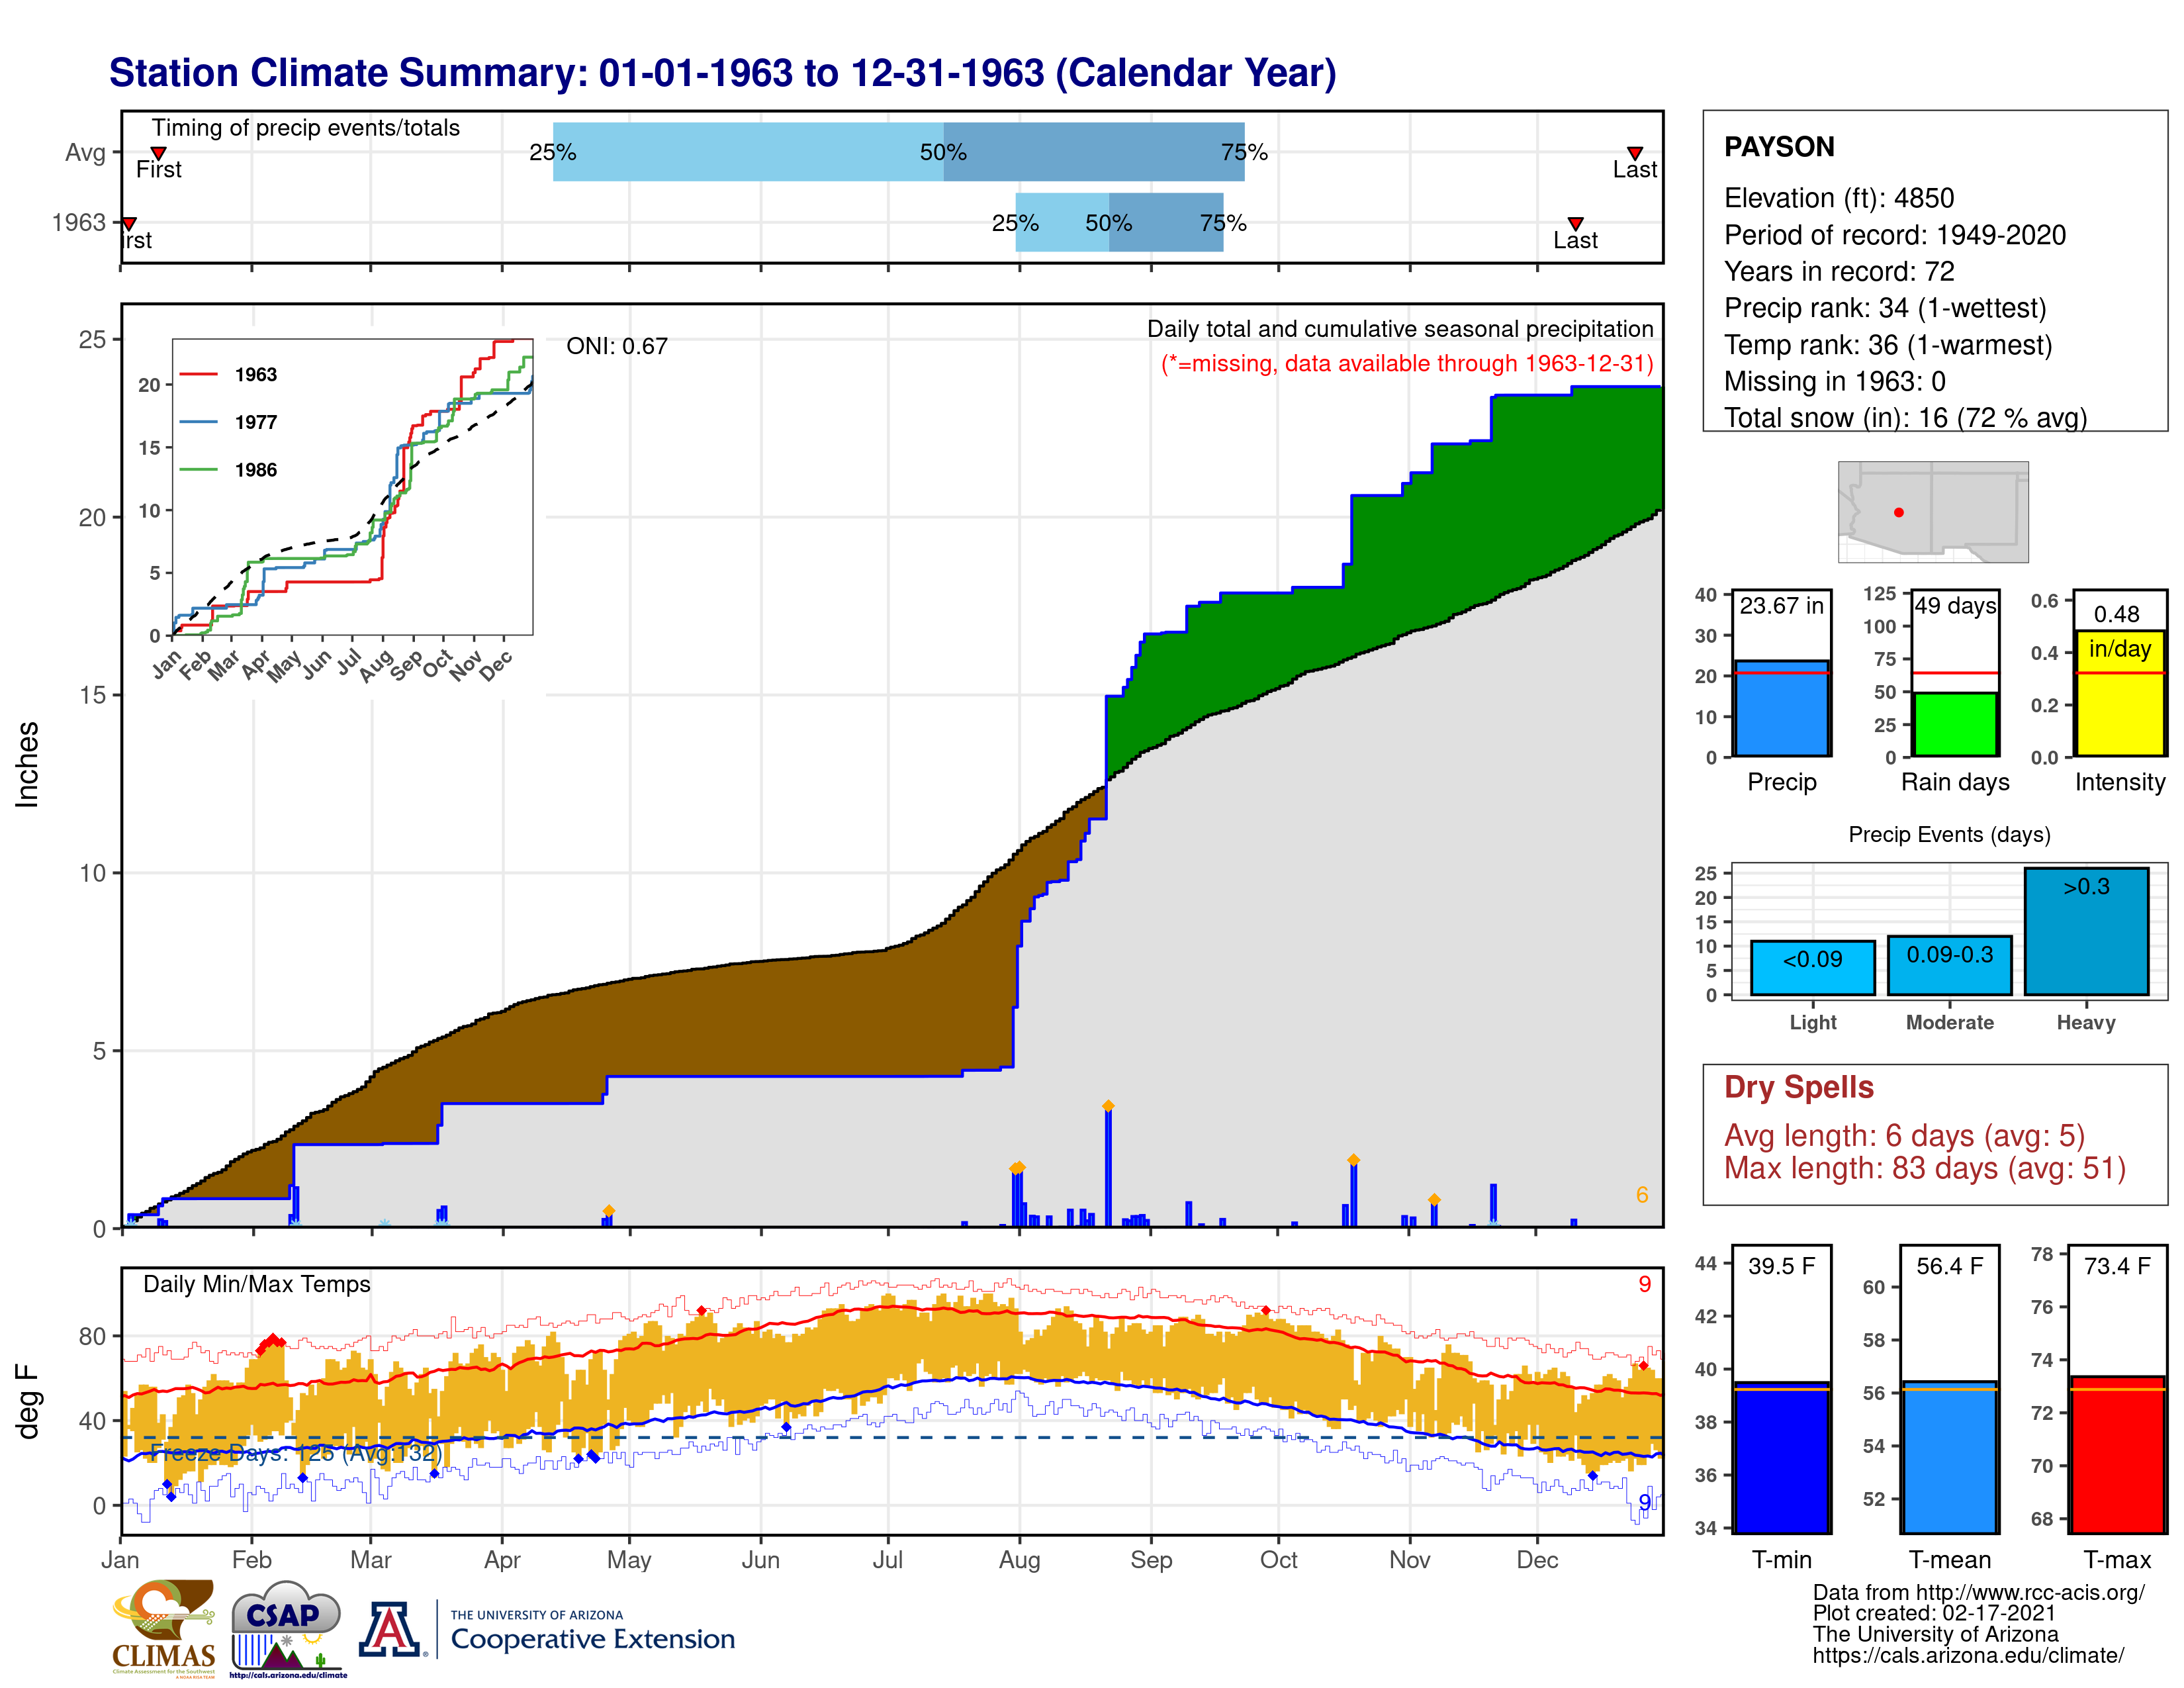The image size is (2184, 1688).
Task: Click the 1963 50%-75% dark blue timing bar
Action: click(1166, 222)
